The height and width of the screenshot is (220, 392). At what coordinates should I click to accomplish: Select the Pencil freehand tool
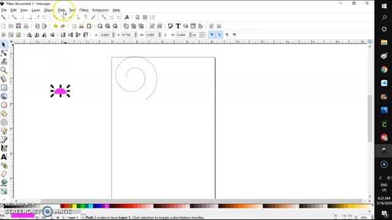coord(4,131)
